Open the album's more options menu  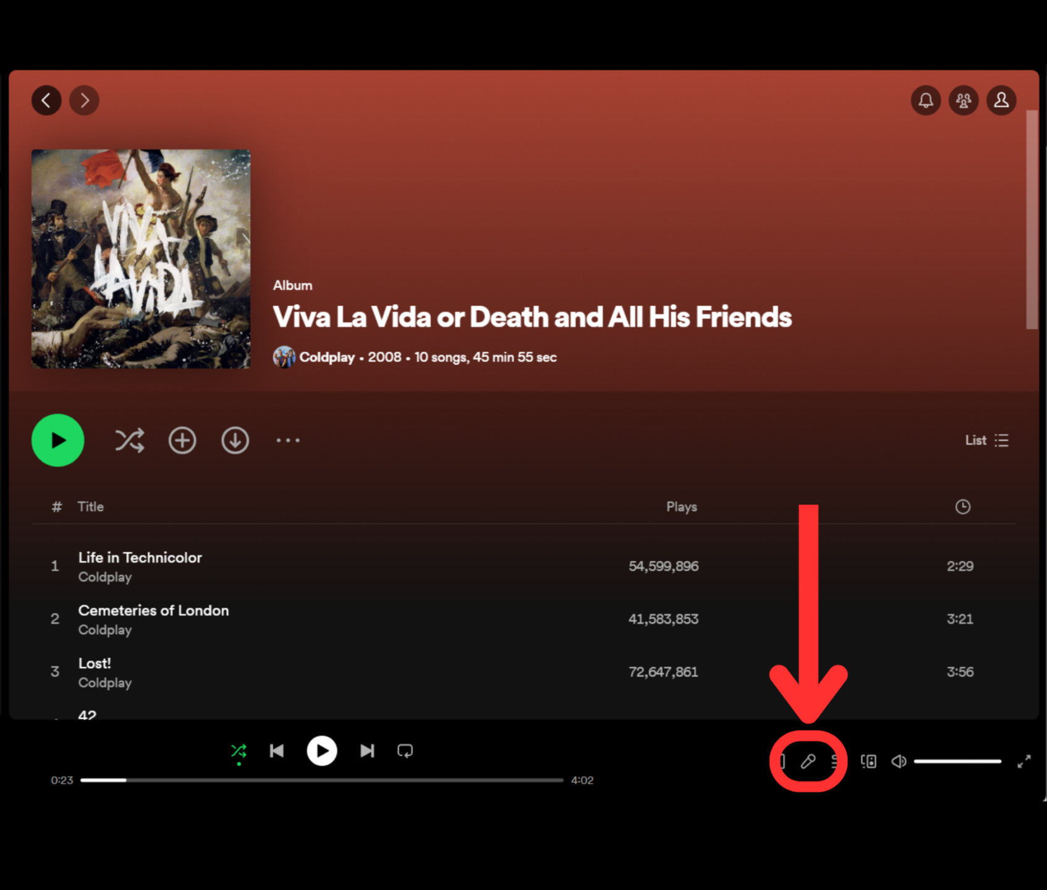click(x=288, y=440)
